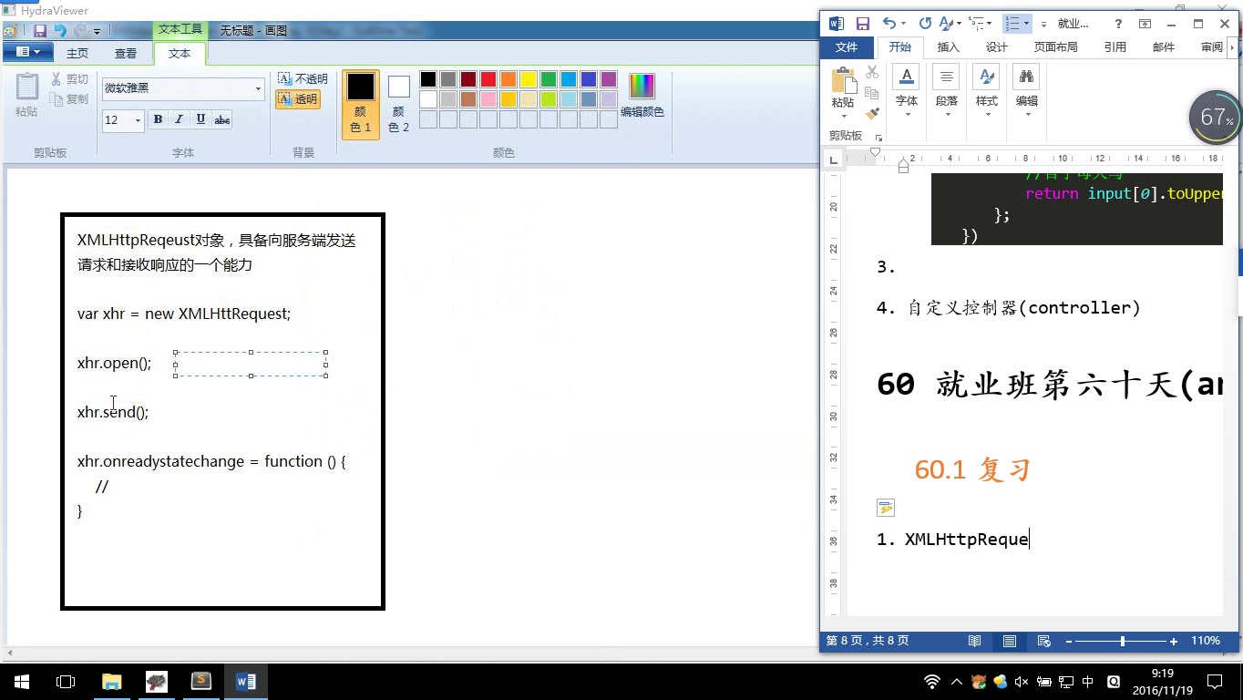Select Color 2 (颜色2) box
Screen dimensions: 1243x700
pos(399,104)
